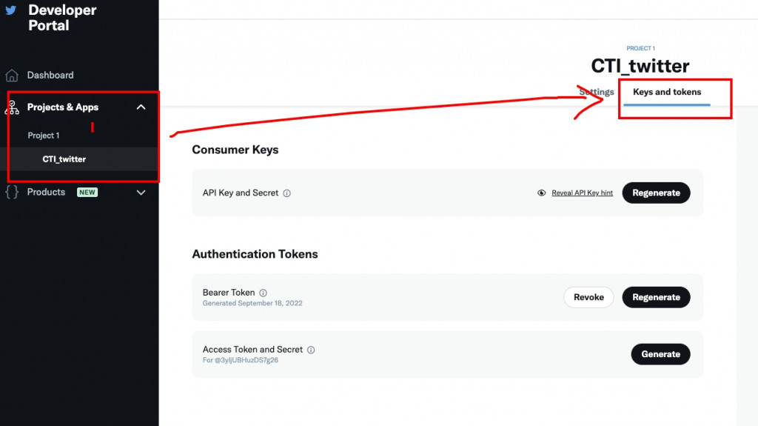Regenerate the Bearer Token

(656, 297)
